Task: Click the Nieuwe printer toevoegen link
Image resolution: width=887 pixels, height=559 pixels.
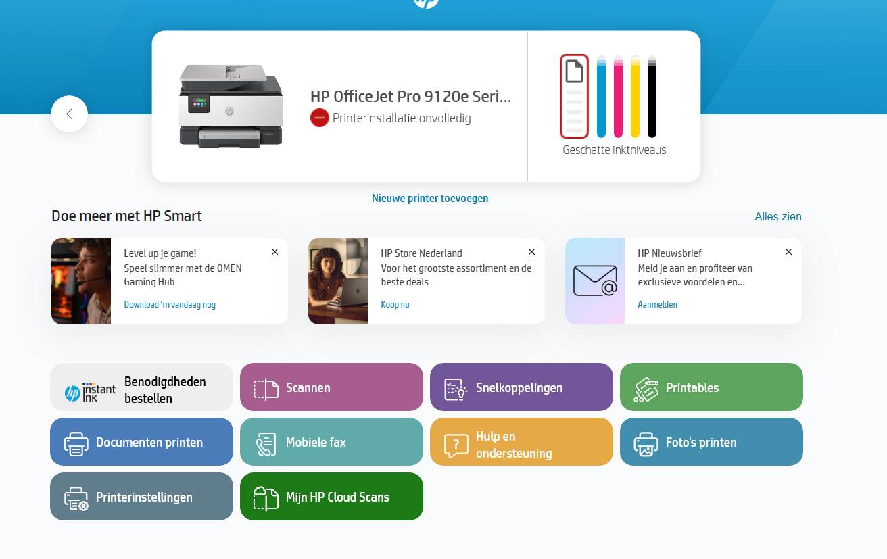Action: click(430, 198)
